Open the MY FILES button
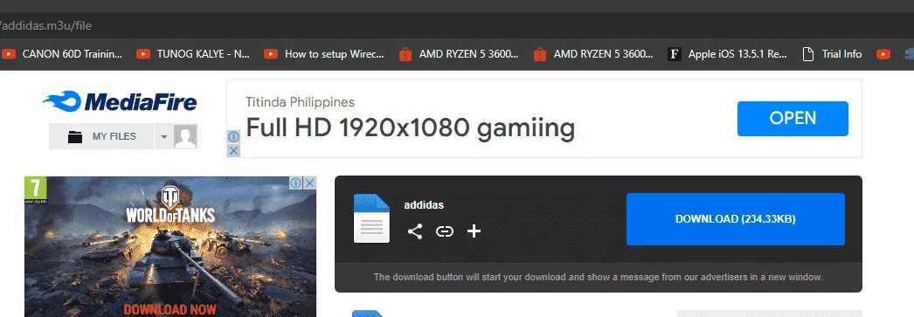914x317 pixels. pos(101,136)
